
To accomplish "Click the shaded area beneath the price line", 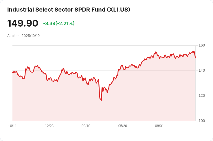I will pyautogui.click(x=104, y=108).
